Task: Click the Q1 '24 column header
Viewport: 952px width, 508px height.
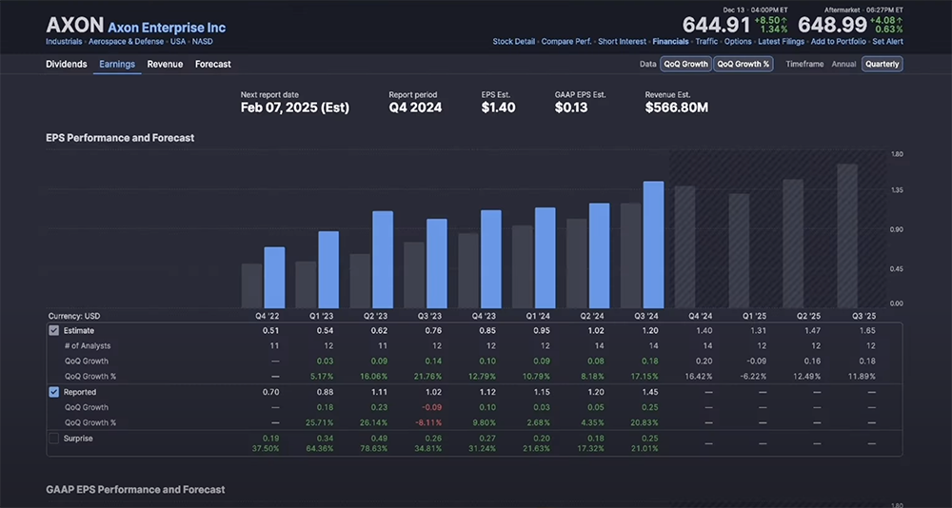Action: pyautogui.click(x=538, y=316)
